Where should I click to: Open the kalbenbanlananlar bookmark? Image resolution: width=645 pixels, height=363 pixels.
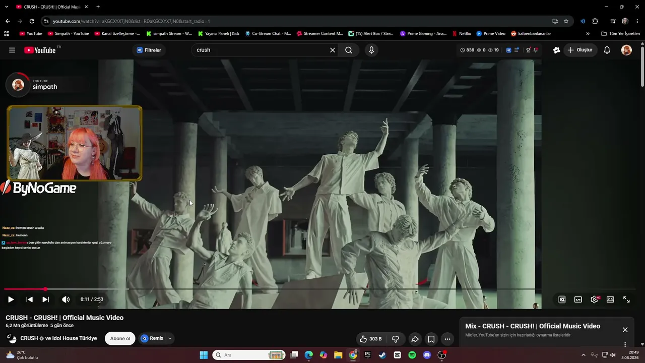[531, 34]
